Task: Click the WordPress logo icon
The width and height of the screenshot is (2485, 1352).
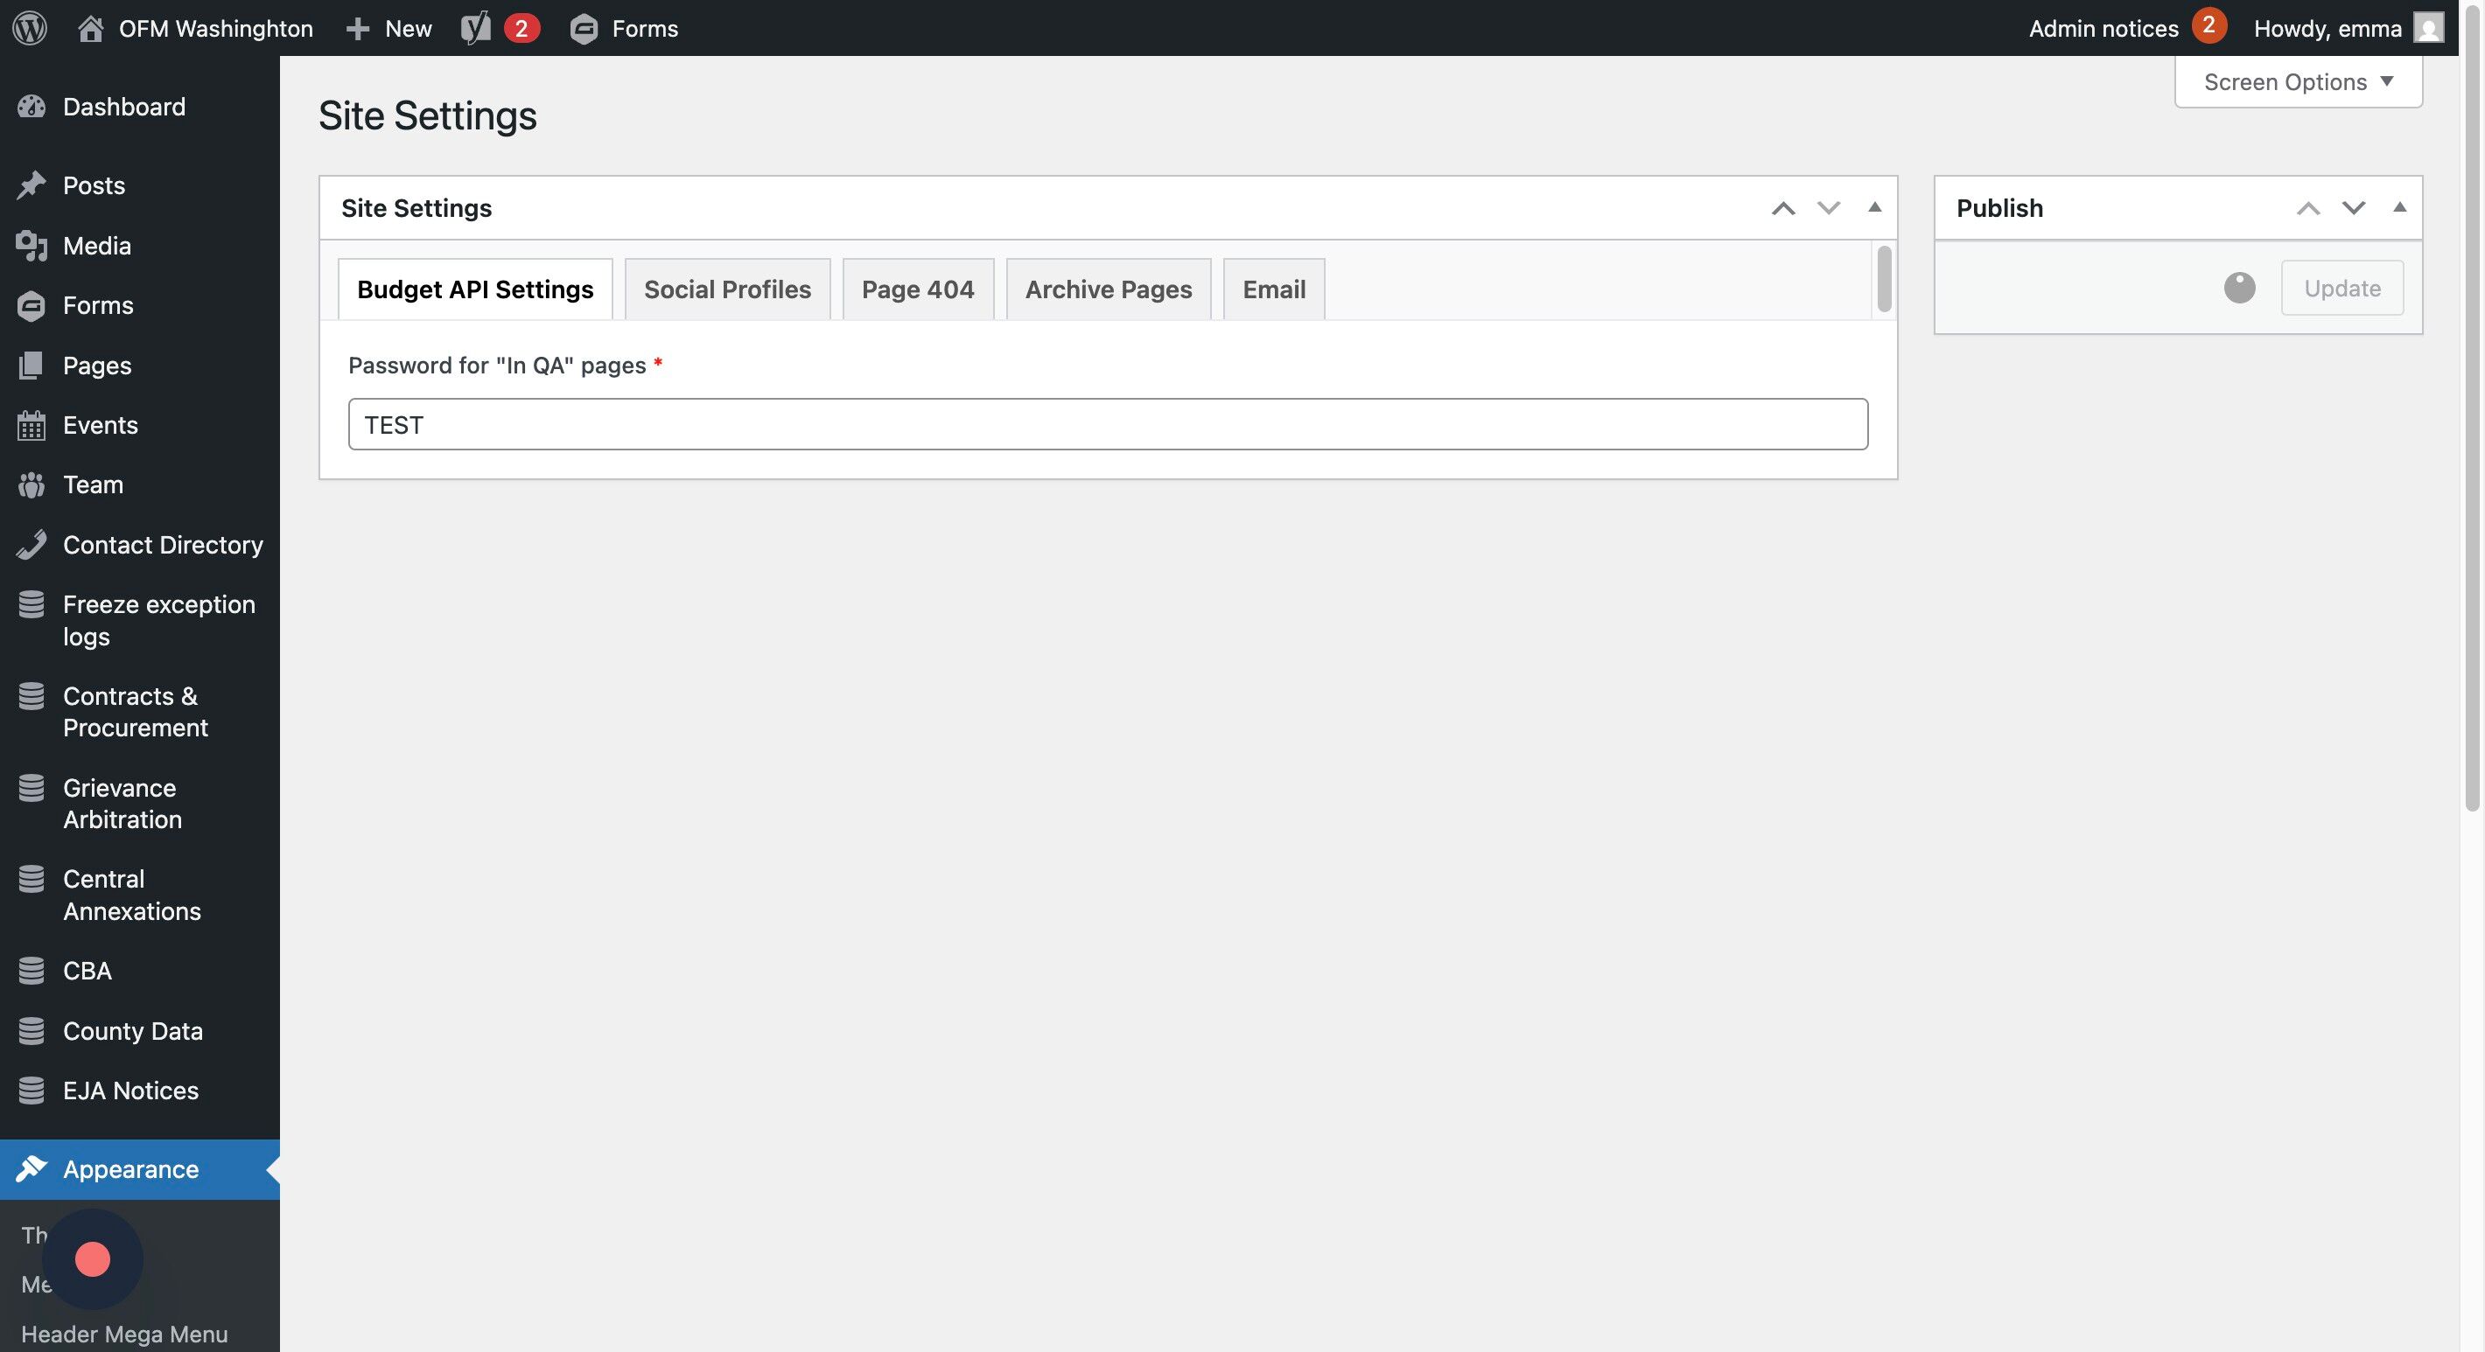Action: [x=30, y=28]
